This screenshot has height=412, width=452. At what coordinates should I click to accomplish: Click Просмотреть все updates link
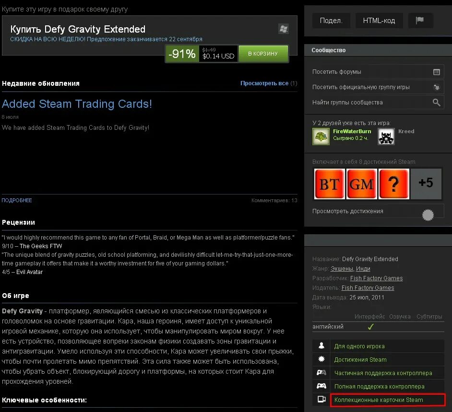click(x=264, y=83)
